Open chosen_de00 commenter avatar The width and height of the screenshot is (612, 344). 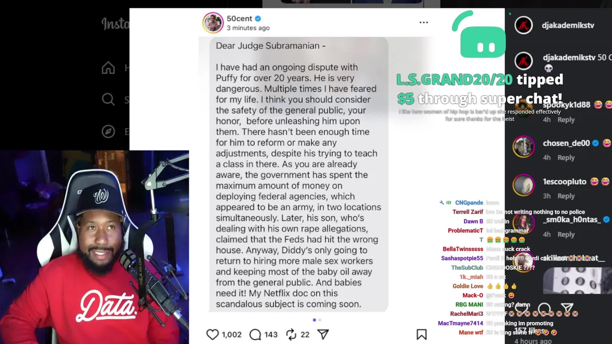(524, 147)
